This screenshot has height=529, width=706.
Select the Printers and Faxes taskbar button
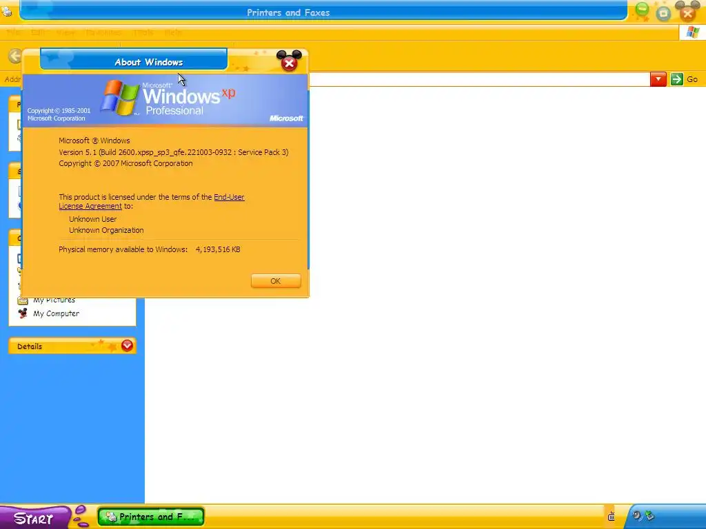click(x=151, y=517)
